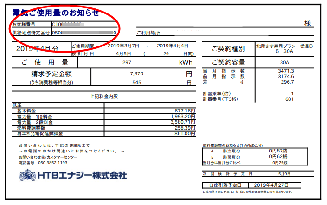
Task: Select current reading 3471.3
Action: (x=286, y=71)
